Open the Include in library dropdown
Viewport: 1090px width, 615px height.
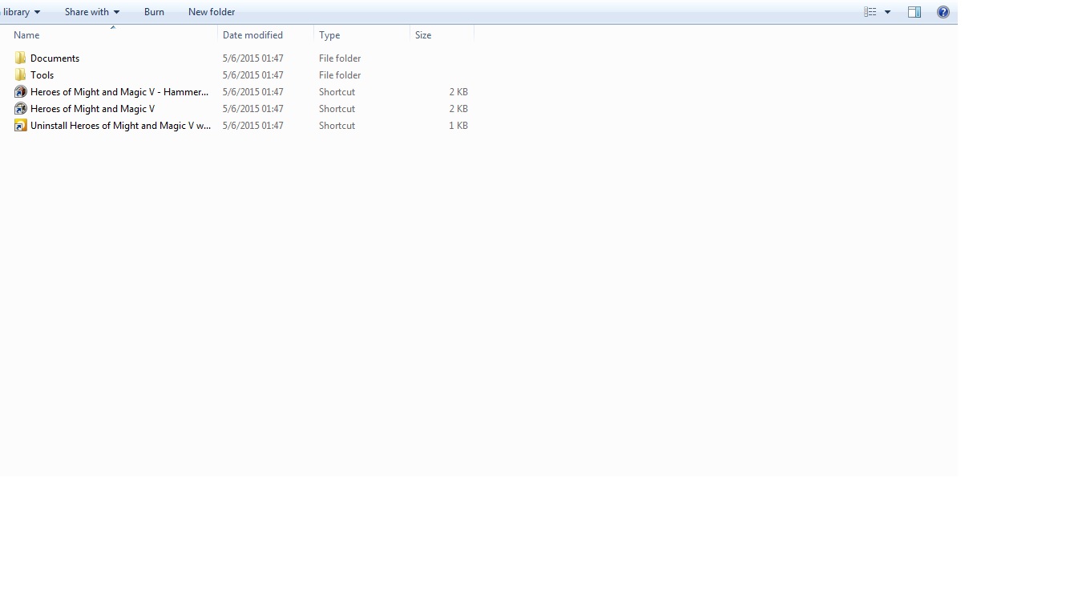point(21,12)
